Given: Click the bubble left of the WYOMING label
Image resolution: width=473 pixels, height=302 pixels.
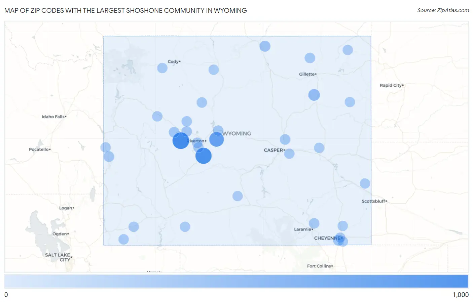Looking at the screenshot, I should coord(217,139).
